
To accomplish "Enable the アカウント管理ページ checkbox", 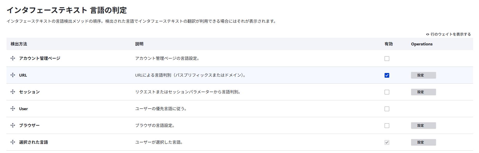I will point(387,59).
